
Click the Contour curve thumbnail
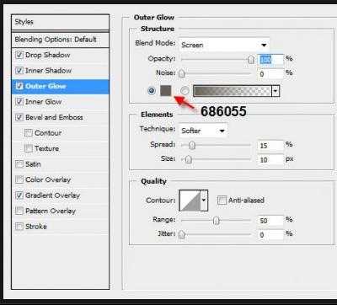[x=190, y=201]
